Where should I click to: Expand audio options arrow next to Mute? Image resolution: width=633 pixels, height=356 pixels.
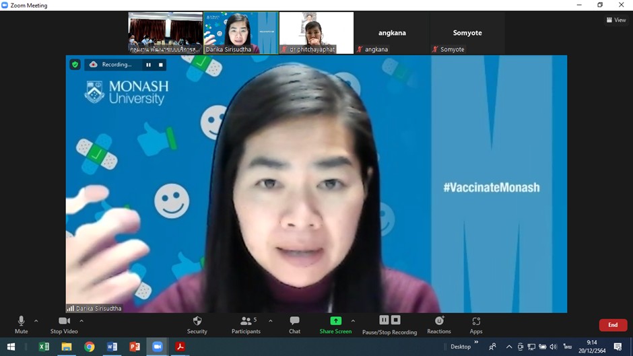pos(36,321)
